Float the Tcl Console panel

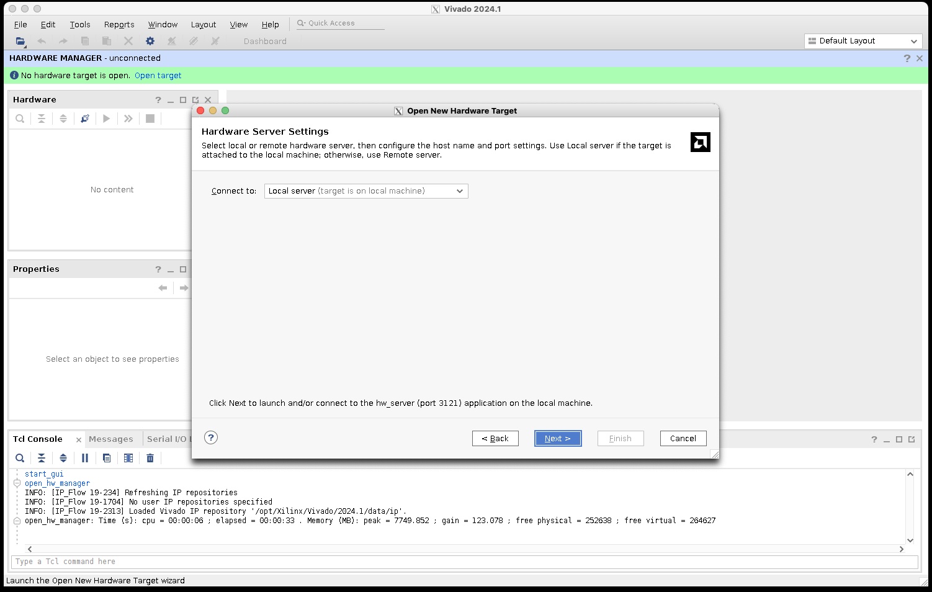click(912, 439)
